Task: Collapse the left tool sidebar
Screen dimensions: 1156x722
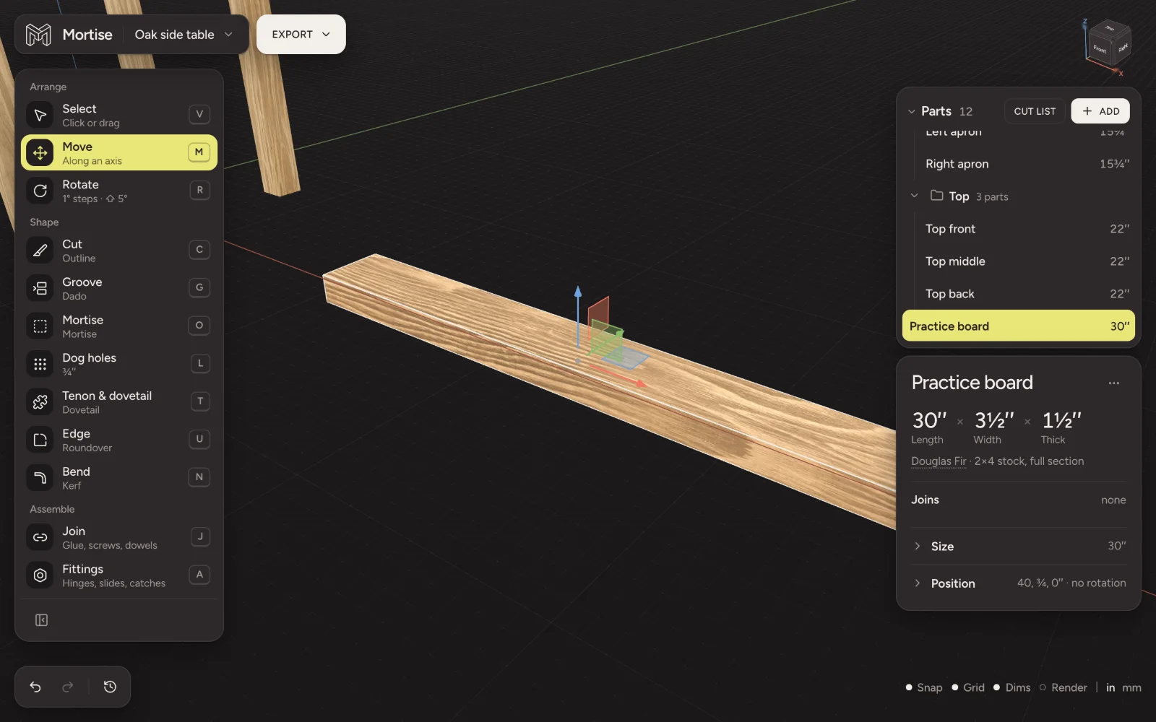Action: 42,620
